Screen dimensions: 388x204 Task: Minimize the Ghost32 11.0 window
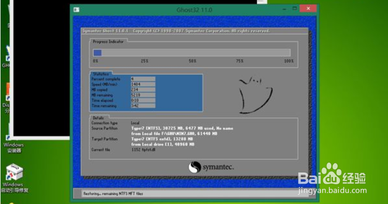284,9
